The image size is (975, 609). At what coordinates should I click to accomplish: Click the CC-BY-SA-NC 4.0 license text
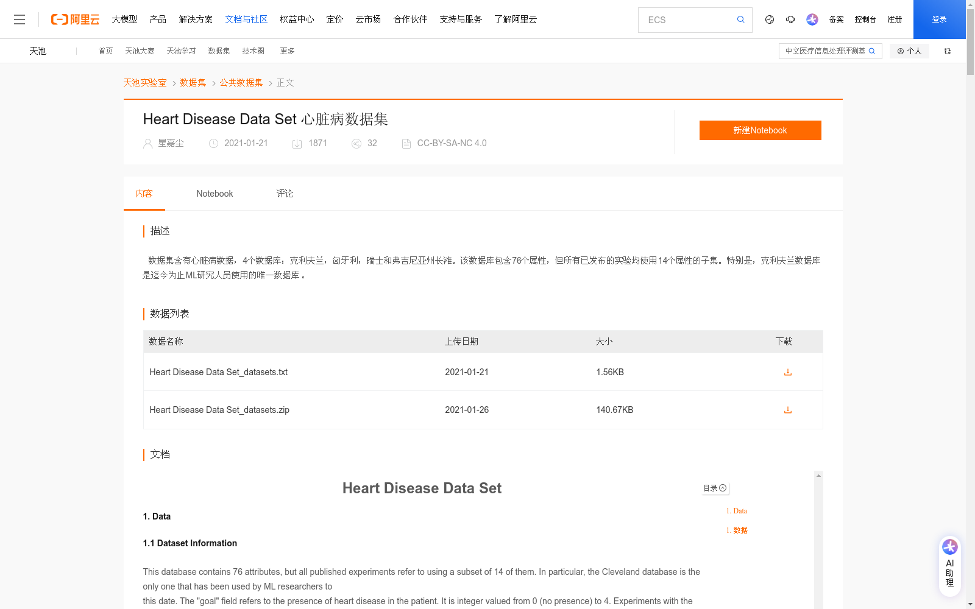(x=452, y=143)
